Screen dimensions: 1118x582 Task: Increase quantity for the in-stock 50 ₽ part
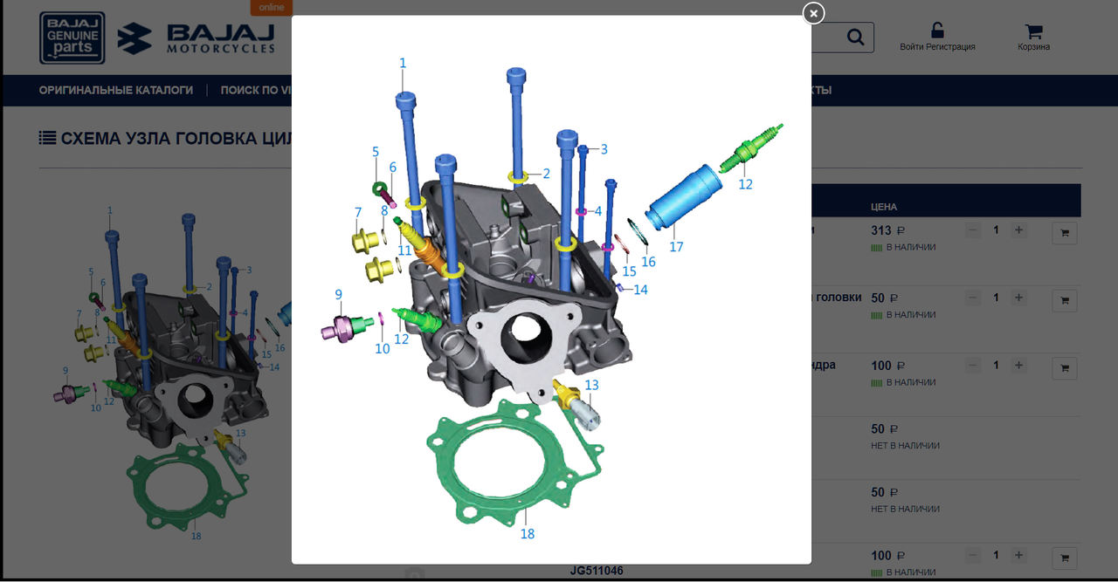(1018, 298)
